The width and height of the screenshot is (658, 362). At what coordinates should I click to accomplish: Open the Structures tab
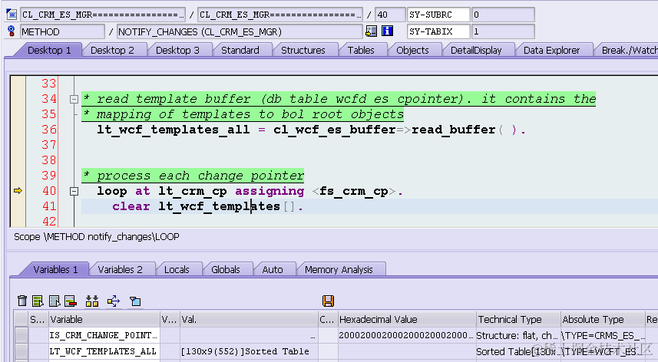pyautogui.click(x=303, y=51)
